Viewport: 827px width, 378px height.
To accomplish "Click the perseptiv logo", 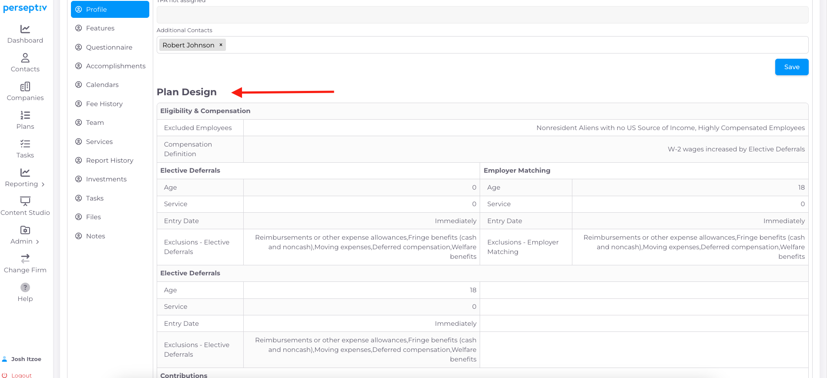I will click(x=25, y=8).
